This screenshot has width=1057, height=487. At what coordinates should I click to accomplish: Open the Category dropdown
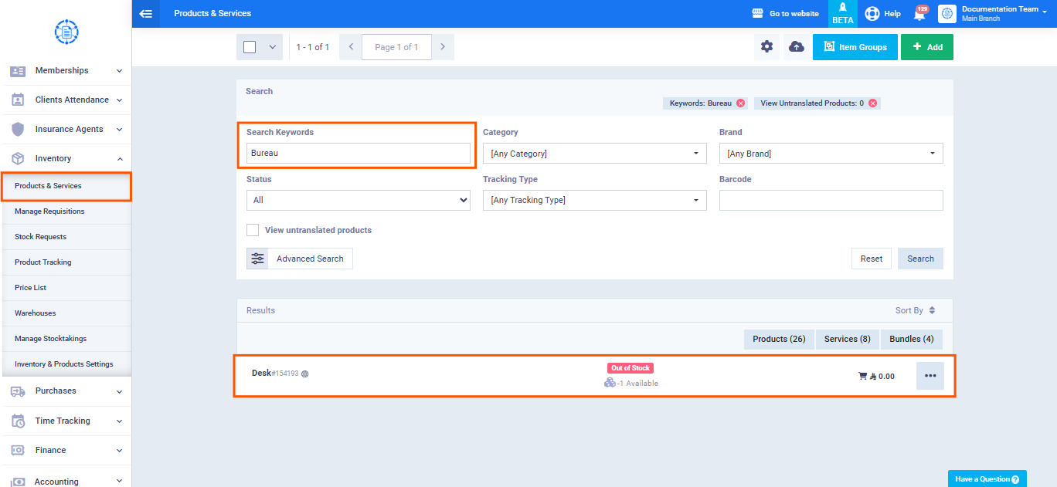(x=595, y=154)
